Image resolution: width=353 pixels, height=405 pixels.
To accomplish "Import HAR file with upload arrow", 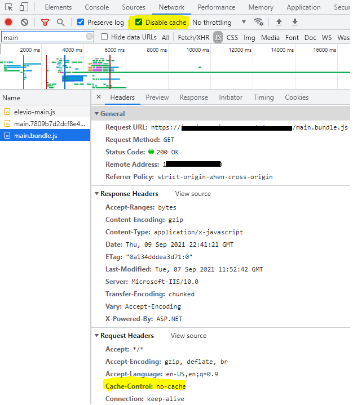I will 279,22.
